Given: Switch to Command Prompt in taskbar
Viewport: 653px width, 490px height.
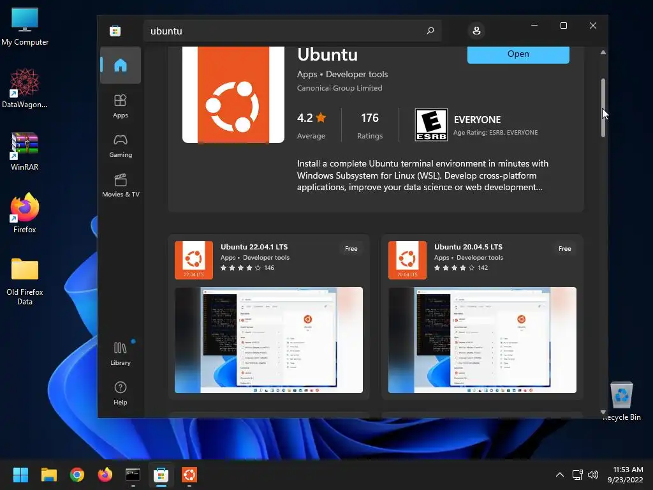Looking at the screenshot, I should point(133,475).
